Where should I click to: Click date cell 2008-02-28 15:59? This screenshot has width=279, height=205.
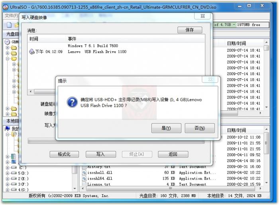(x=244, y=184)
